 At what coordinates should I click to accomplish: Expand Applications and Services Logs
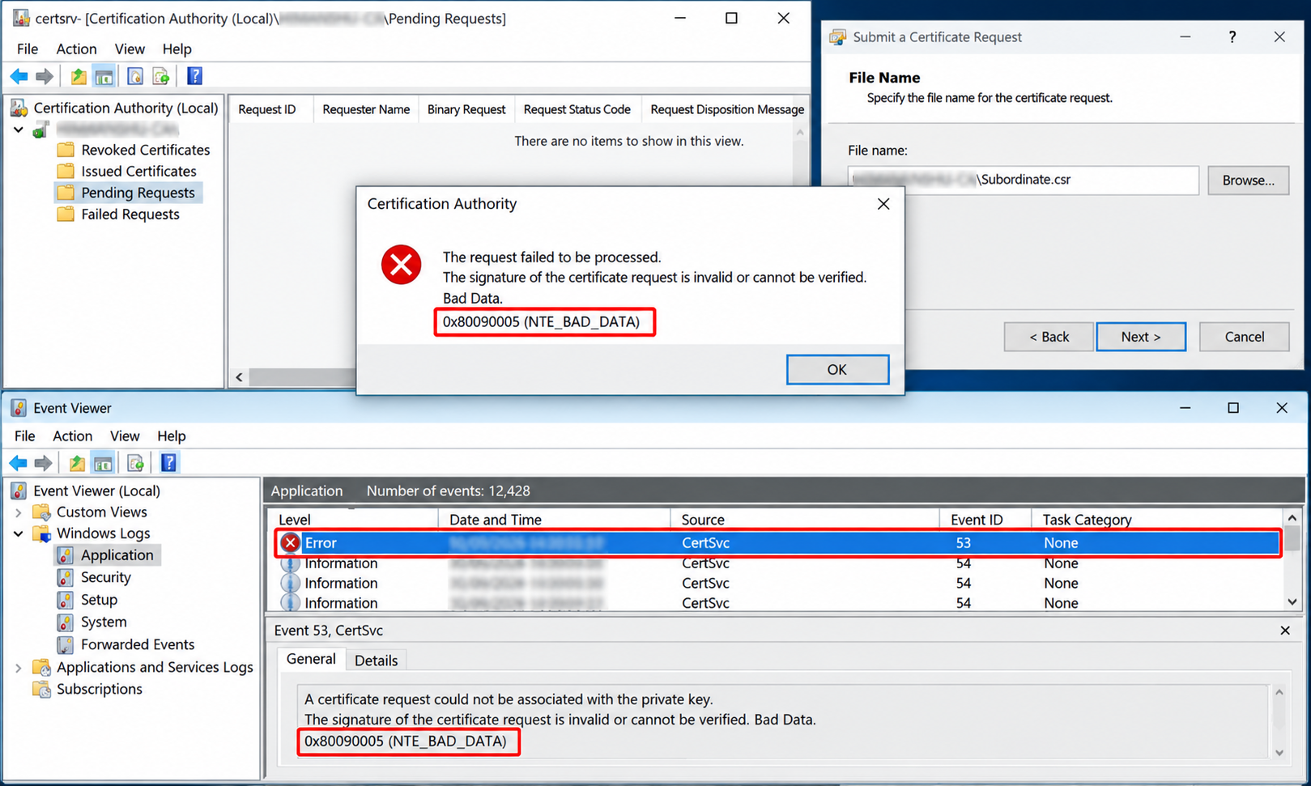19,668
